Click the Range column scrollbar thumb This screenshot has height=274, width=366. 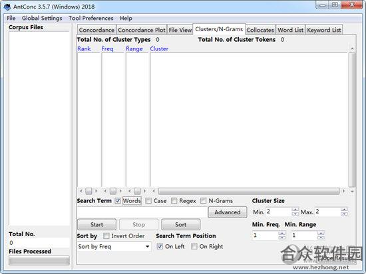pyautogui.click(x=137, y=191)
